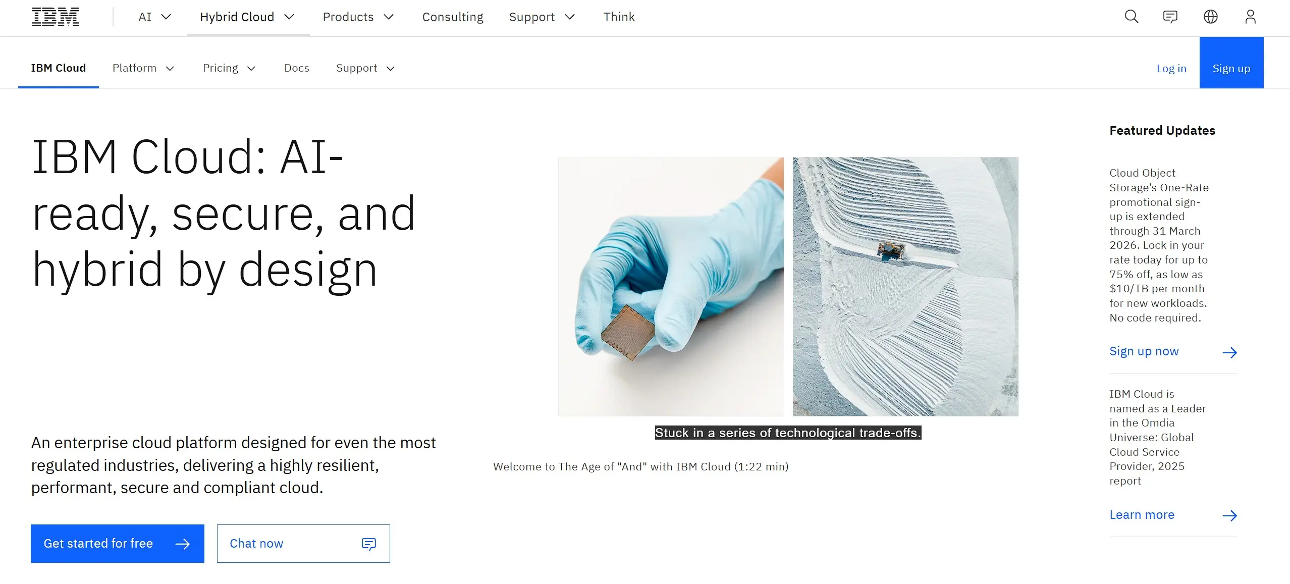This screenshot has height=584, width=1290.
Task: Click the arrow beside Sign up now
Action: click(x=1229, y=352)
